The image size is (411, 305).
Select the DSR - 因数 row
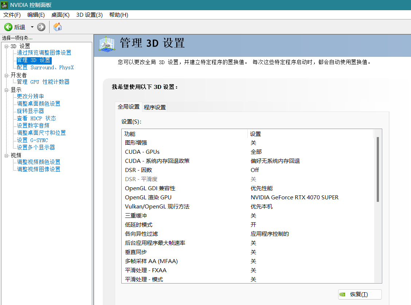[x=248, y=170]
